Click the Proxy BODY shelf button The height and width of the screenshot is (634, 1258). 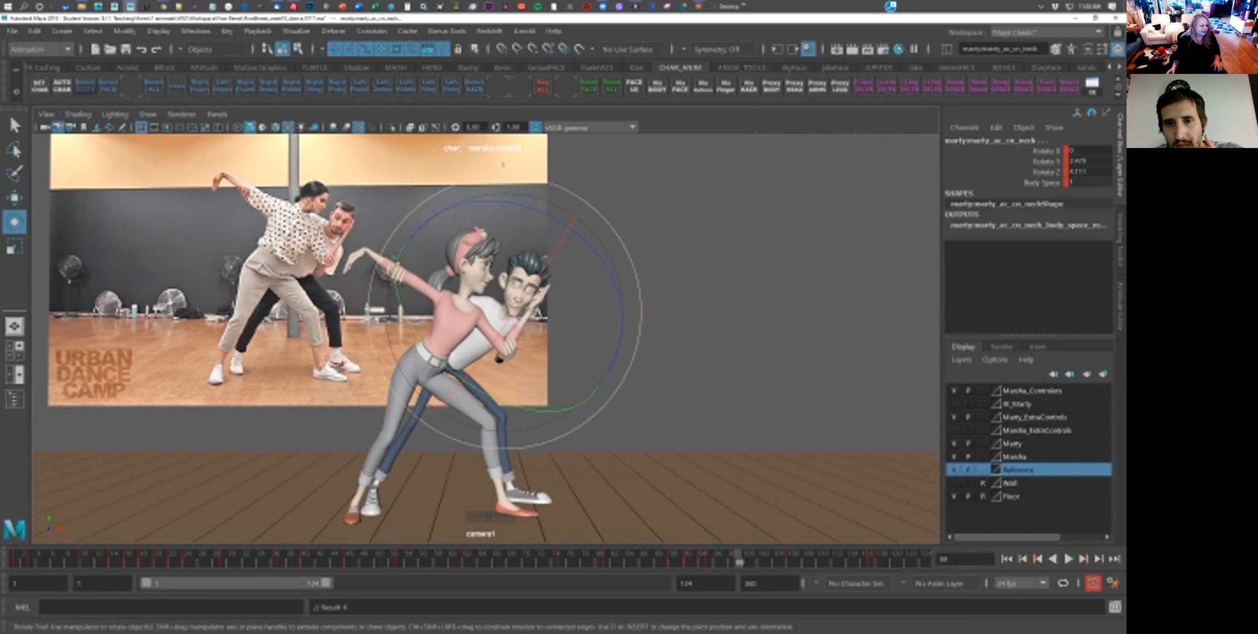point(771,86)
